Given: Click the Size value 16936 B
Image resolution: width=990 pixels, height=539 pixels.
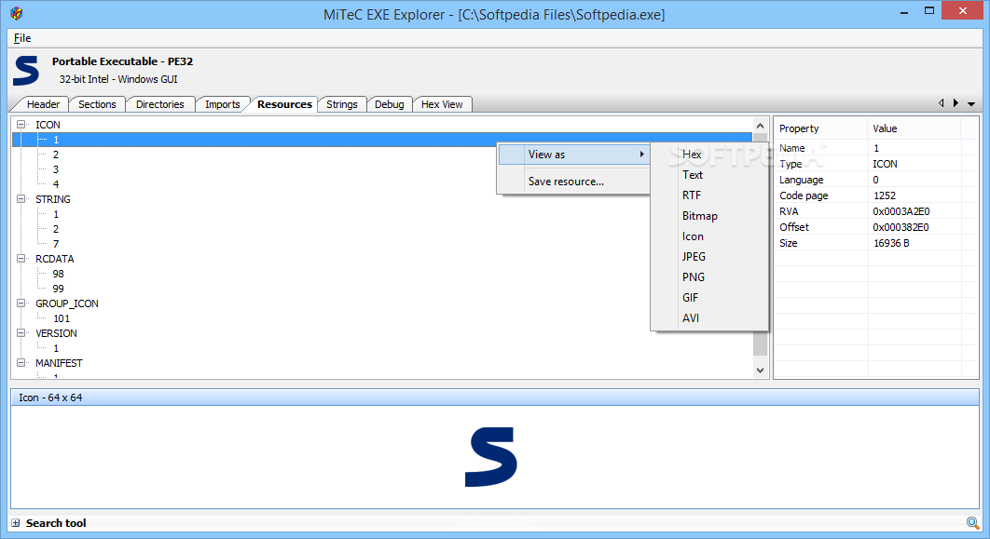Looking at the screenshot, I should pos(891,243).
